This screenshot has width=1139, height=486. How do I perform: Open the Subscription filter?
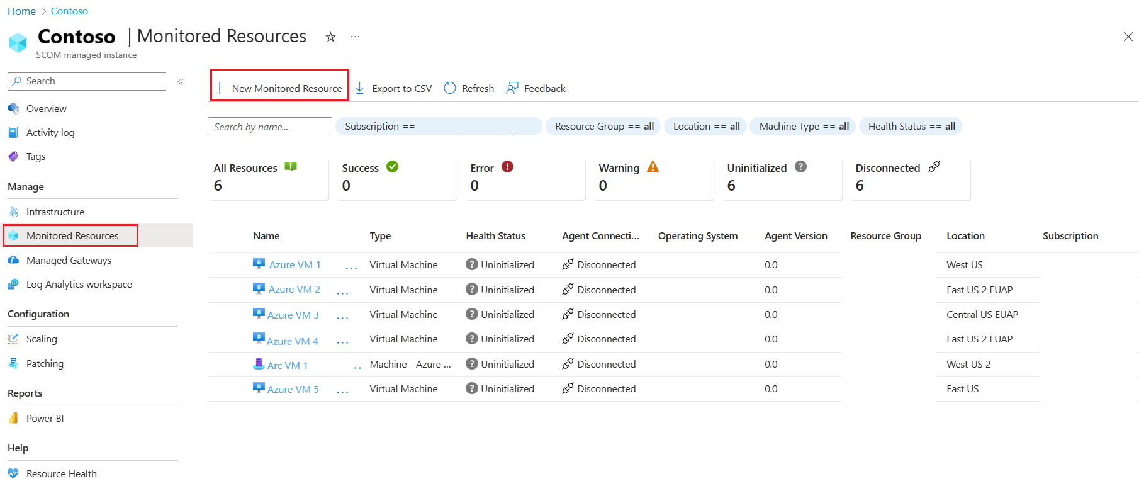(x=439, y=127)
